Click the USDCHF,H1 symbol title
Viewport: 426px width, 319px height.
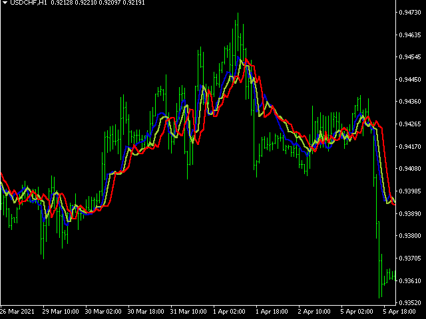[29, 3]
